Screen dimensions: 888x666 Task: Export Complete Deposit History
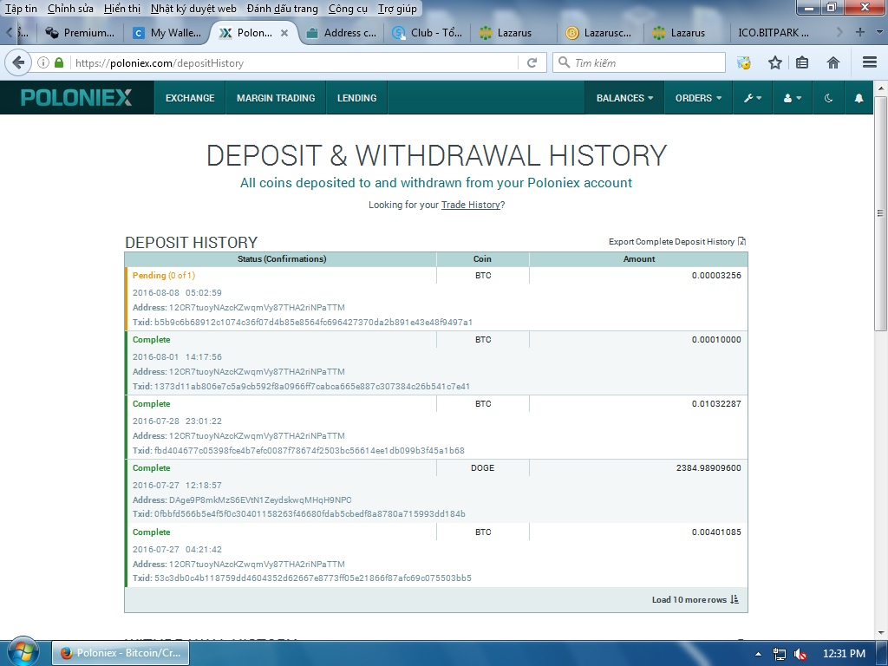coord(677,241)
